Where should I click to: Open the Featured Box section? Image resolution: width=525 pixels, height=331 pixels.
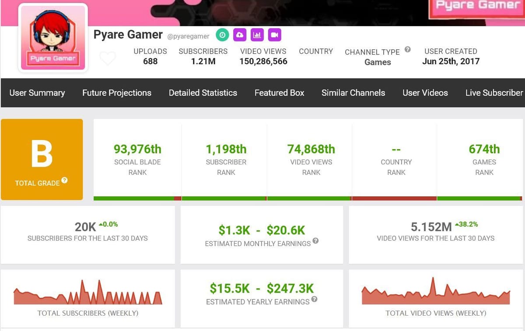279,93
